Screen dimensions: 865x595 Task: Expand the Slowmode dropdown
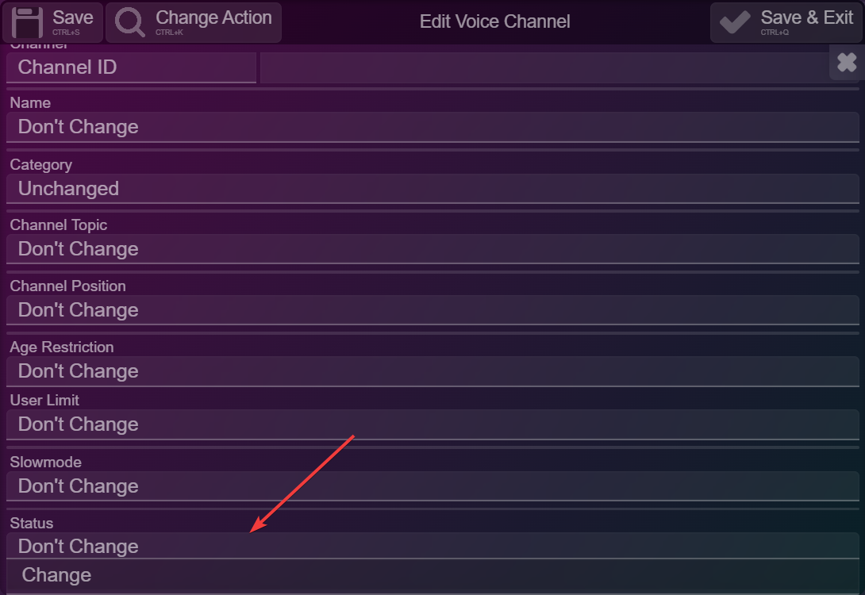432,486
